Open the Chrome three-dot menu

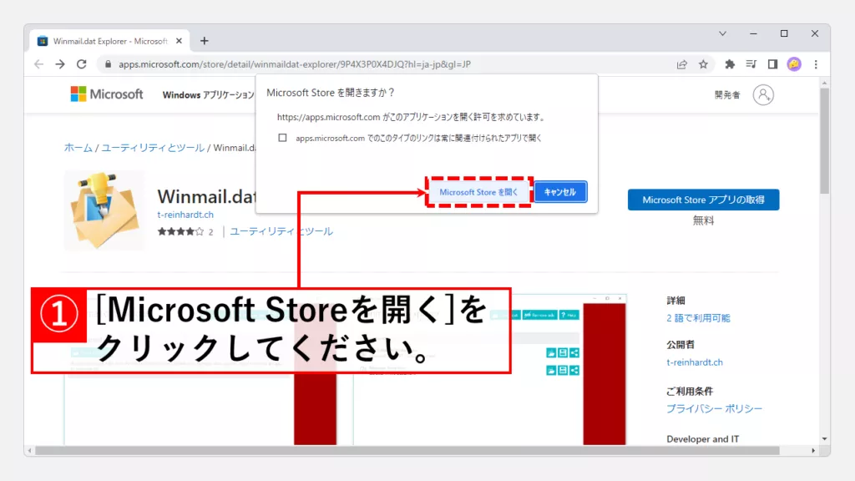pyautogui.click(x=816, y=64)
